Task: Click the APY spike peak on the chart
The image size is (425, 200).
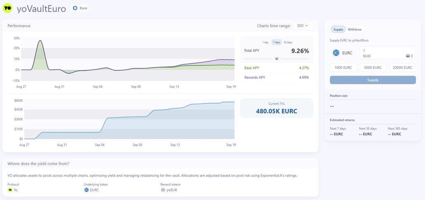Action: 40,41
